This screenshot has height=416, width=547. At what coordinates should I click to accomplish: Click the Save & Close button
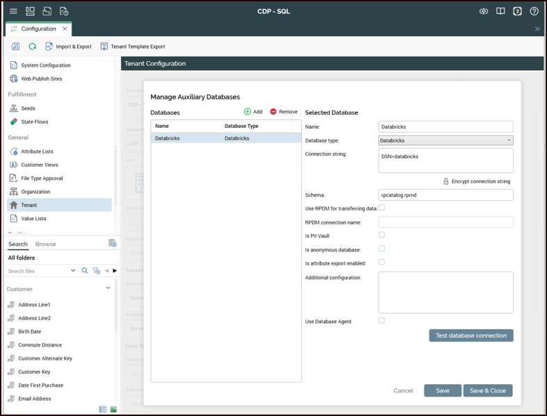coord(488,390)
